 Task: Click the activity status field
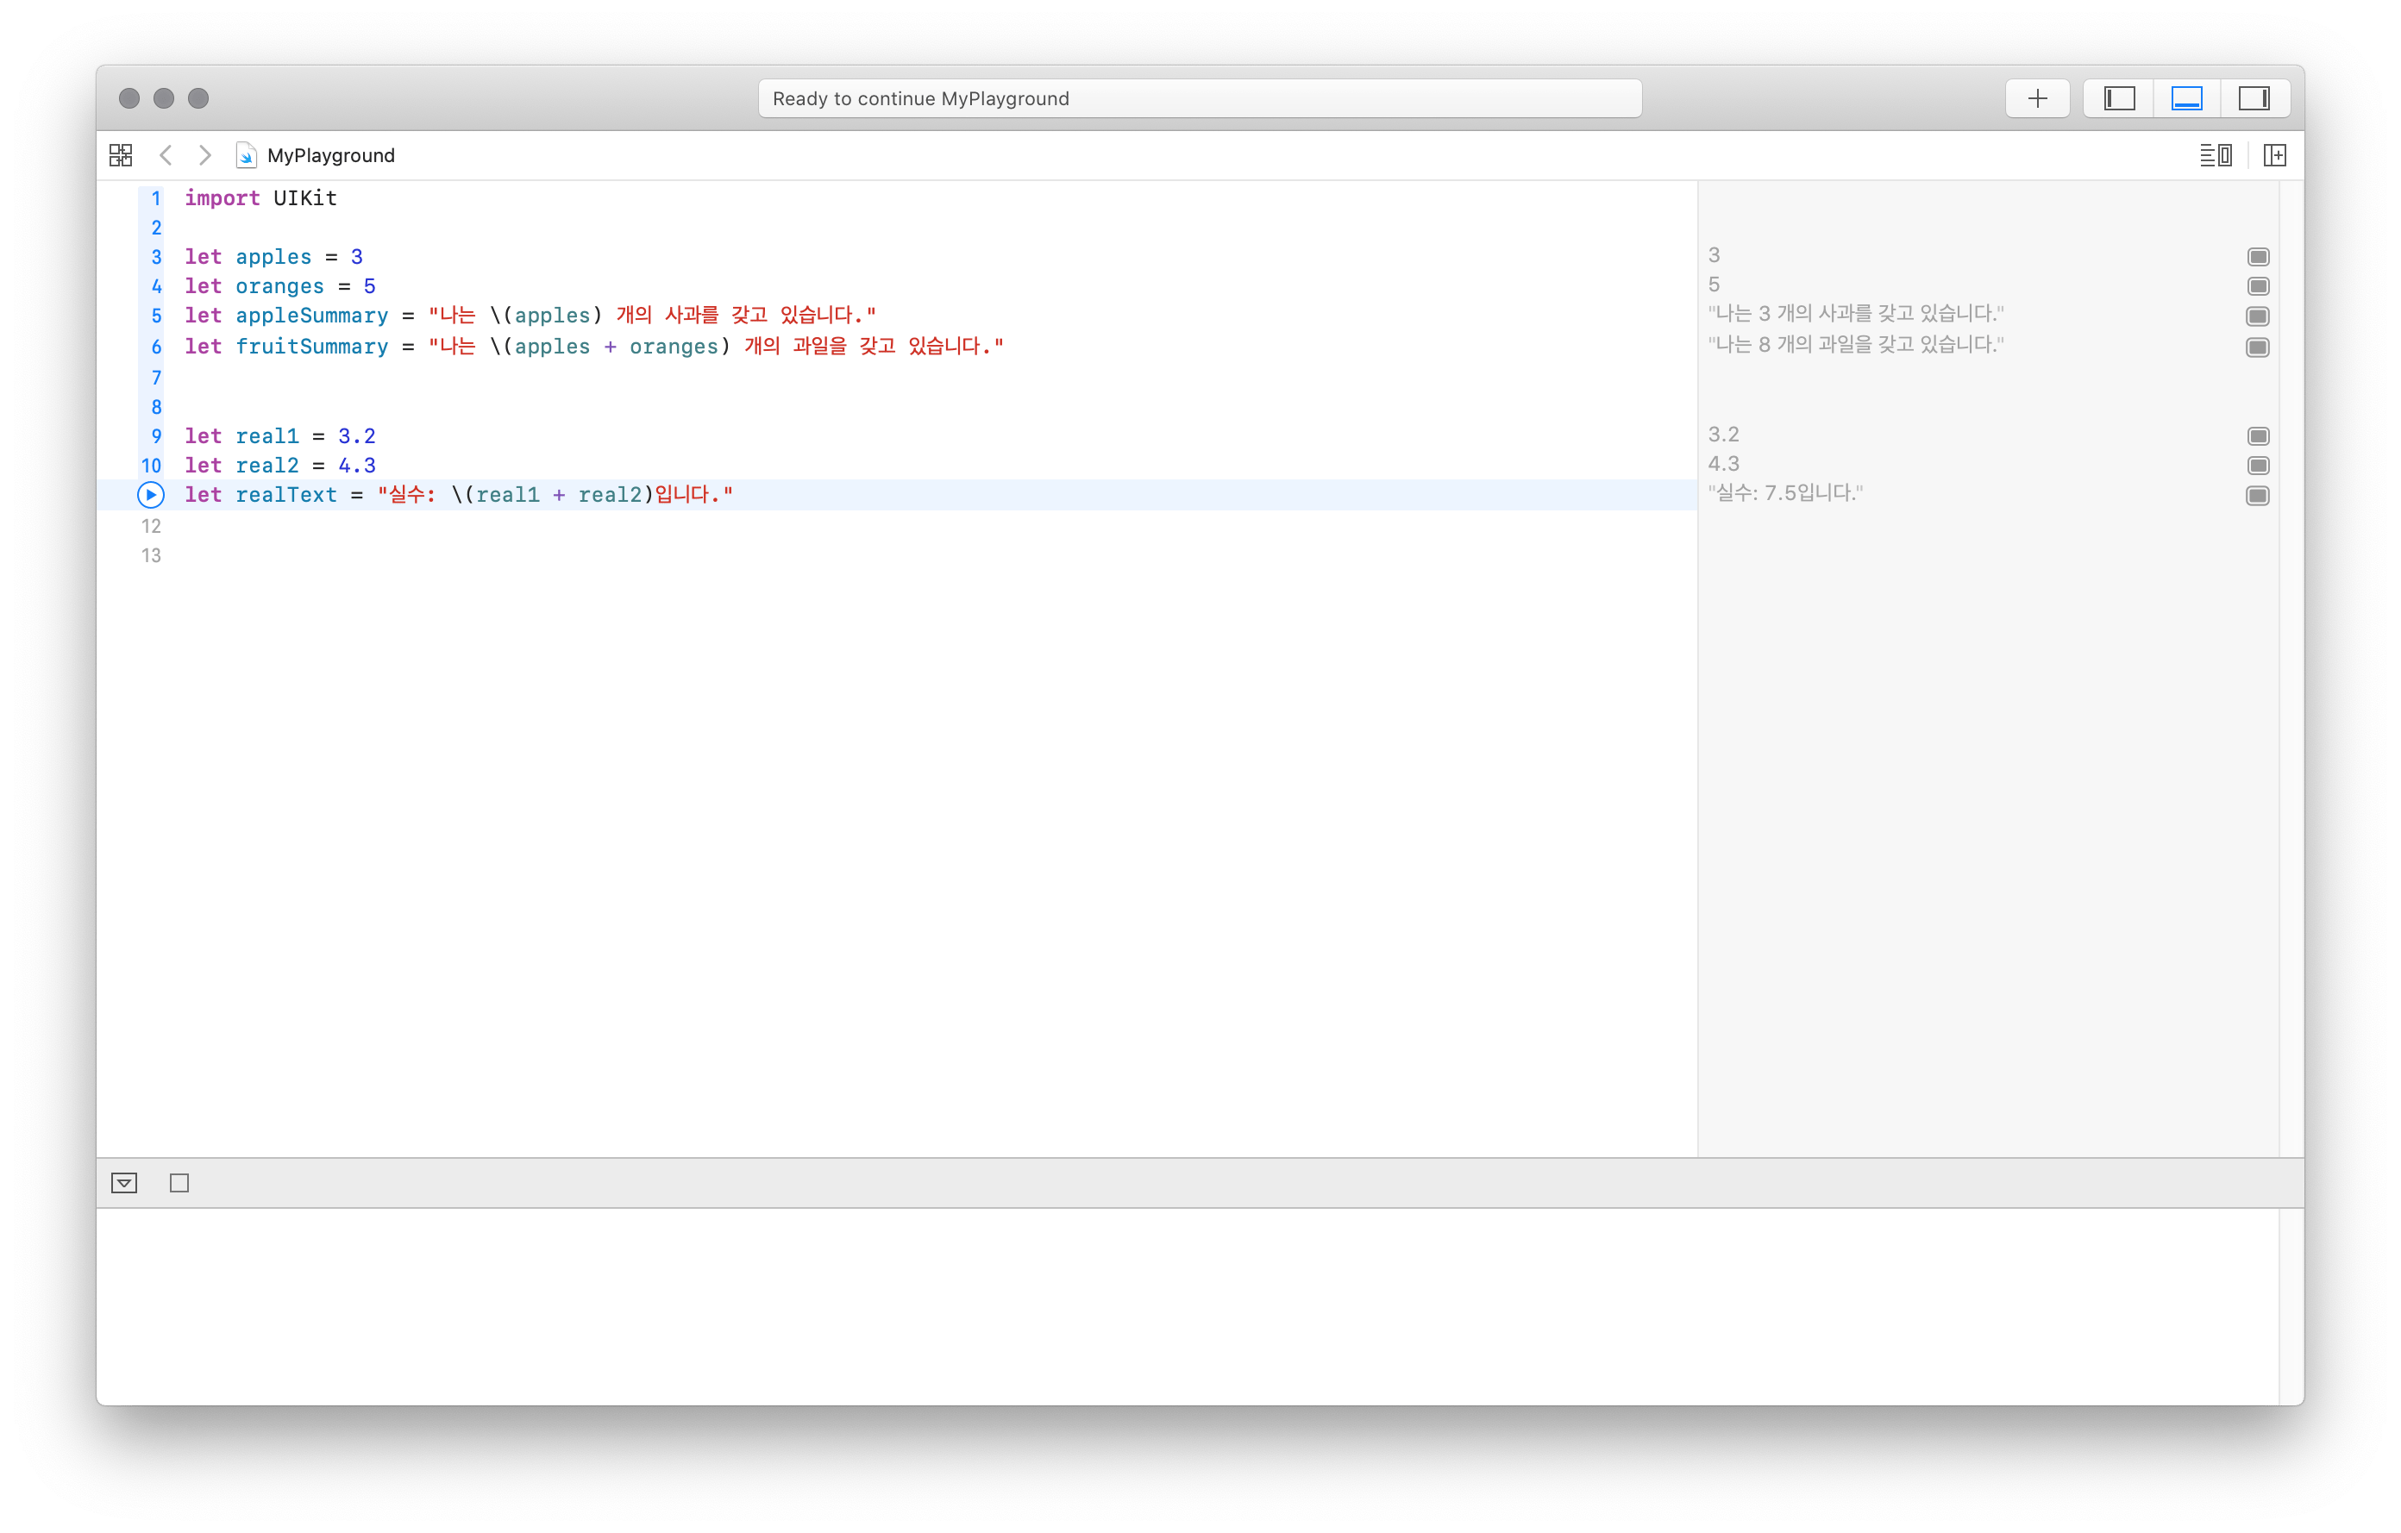pyautogui.click(x=1200, y=98)
